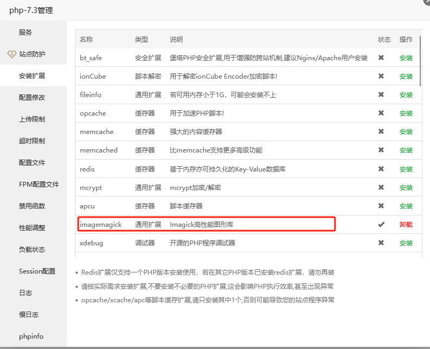Install the redis extension
Viewport: 430px width, 349px height.
406,169
